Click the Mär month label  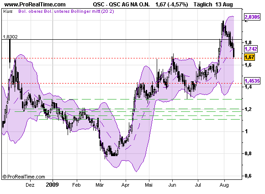[100, 185]
